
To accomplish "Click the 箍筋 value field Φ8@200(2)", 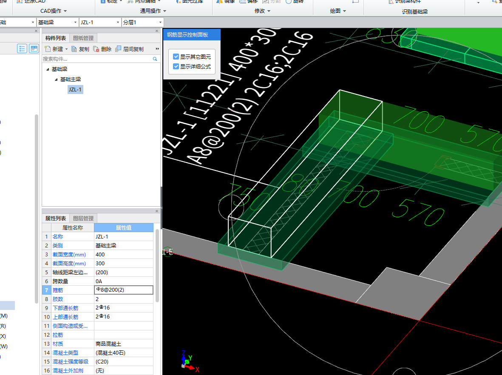I will click(124, 290).
